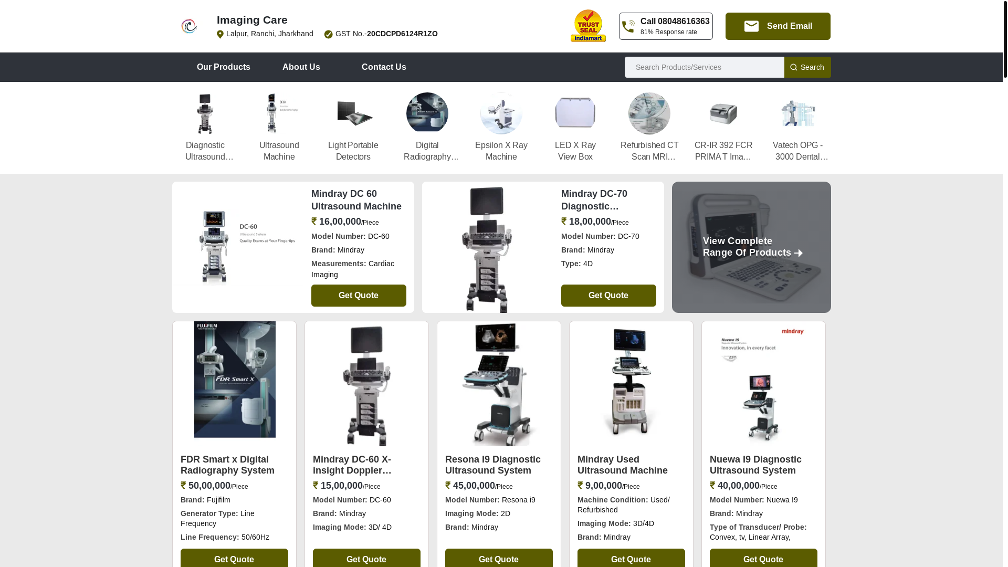Open Our Products menu

point(224,67)
